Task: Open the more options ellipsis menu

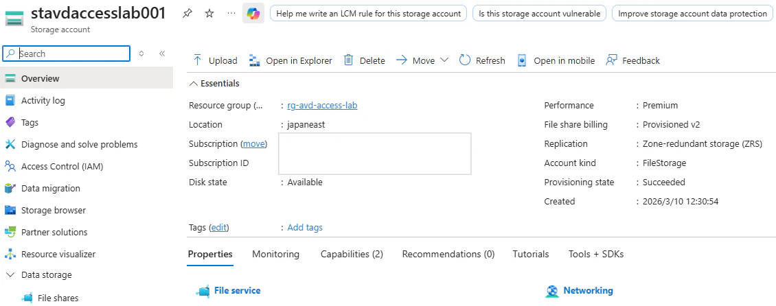Action: point(231,13)
